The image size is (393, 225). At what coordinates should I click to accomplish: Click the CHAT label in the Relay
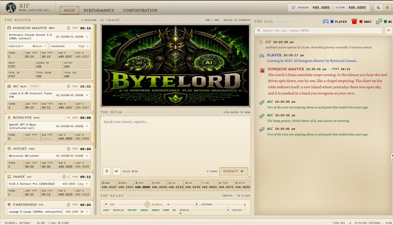click(x=106, y=210)
